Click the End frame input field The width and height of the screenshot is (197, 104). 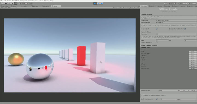[x=190, y=41]
